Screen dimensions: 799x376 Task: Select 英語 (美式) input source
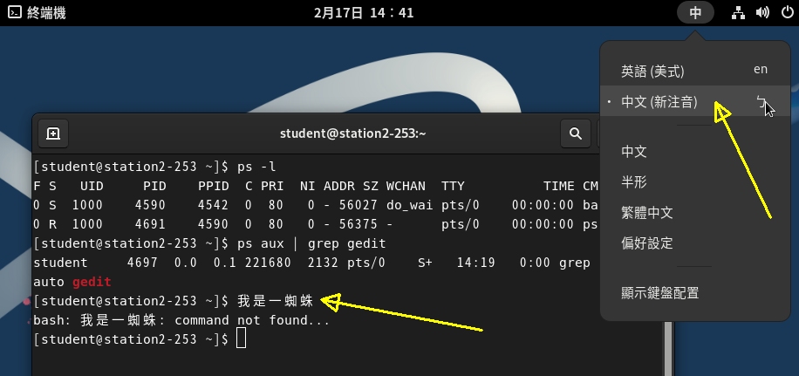(652, 71)
